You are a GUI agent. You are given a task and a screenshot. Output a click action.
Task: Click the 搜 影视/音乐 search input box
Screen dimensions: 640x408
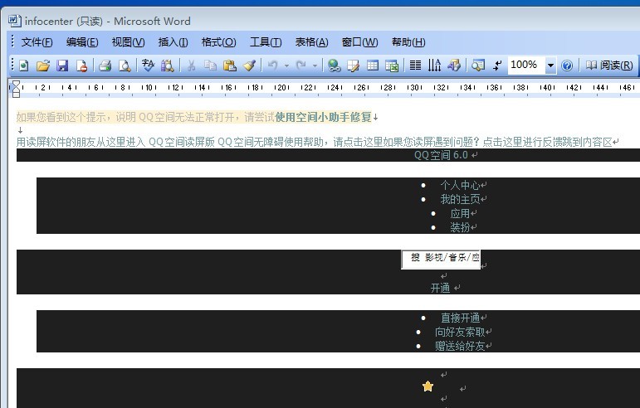point(441,260)
